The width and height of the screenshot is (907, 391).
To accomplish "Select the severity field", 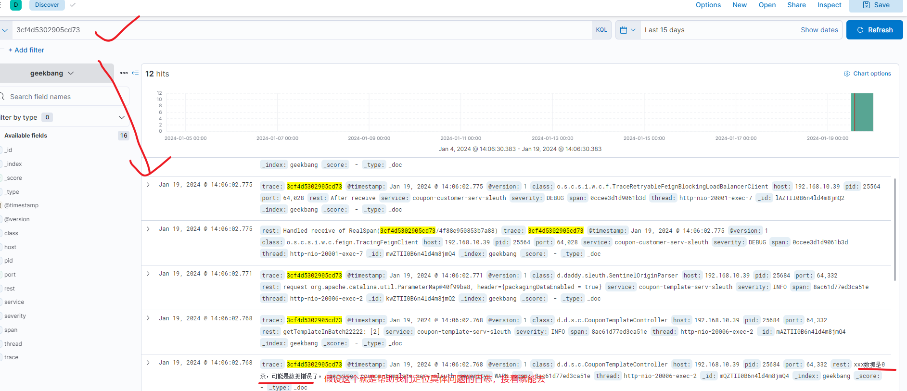I will click(x=15, y=316).
